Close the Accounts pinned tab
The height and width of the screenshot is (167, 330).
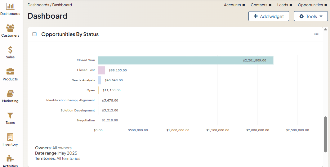pyautogui.click(x=244, y=5)
